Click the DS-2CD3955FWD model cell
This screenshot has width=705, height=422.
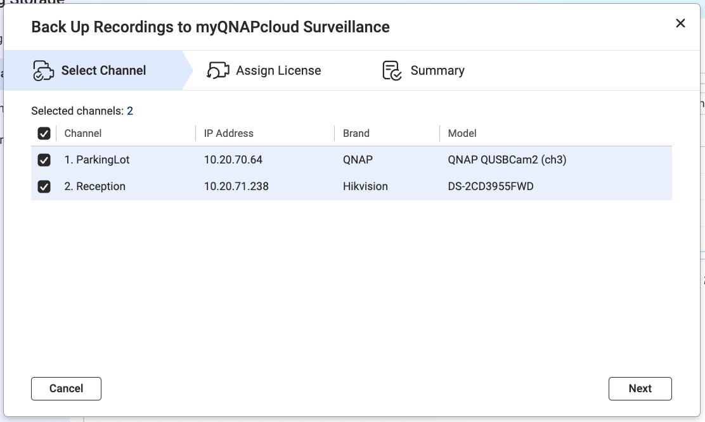coord(491,186)
